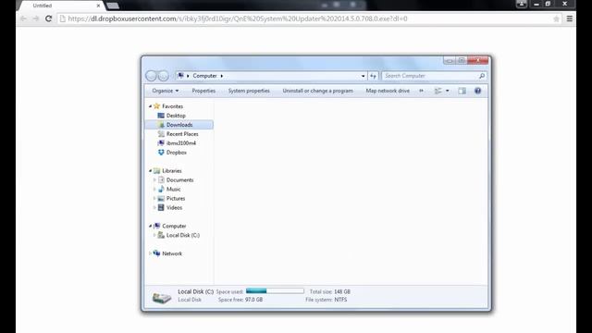Reload the page in Chrome
Viewport: 592px width, 333px height.
[48, 18]
